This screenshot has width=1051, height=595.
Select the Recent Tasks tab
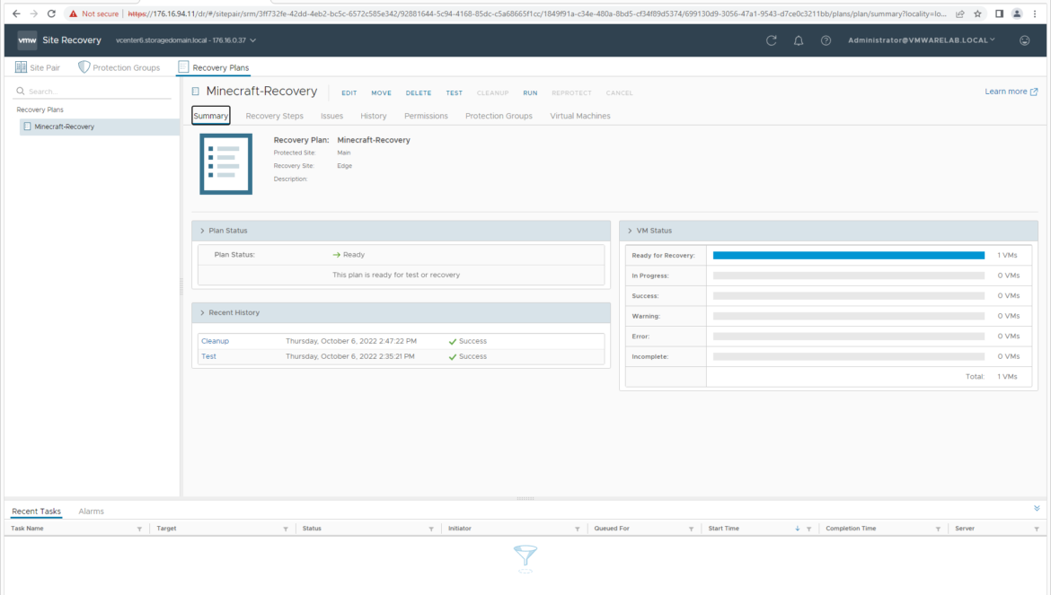tap(36, 512)
